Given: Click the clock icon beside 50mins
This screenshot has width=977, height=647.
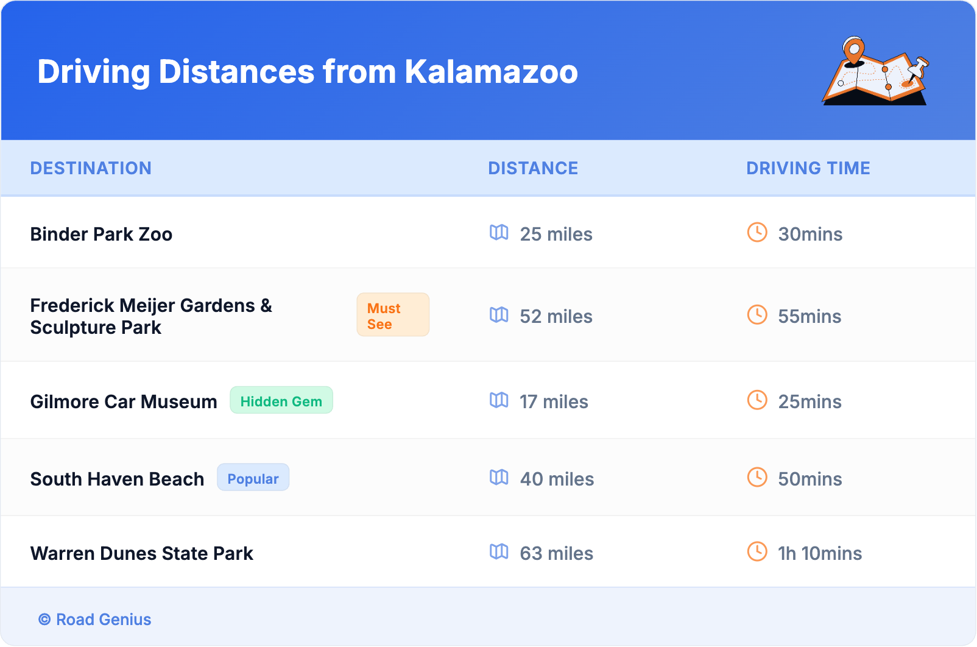Looking at the screenshot, I should pos(757,478).
